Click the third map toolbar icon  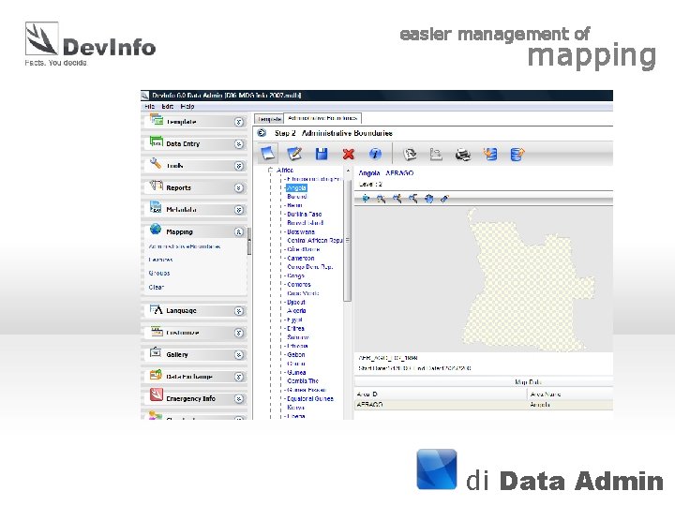[x=397, y=199]
